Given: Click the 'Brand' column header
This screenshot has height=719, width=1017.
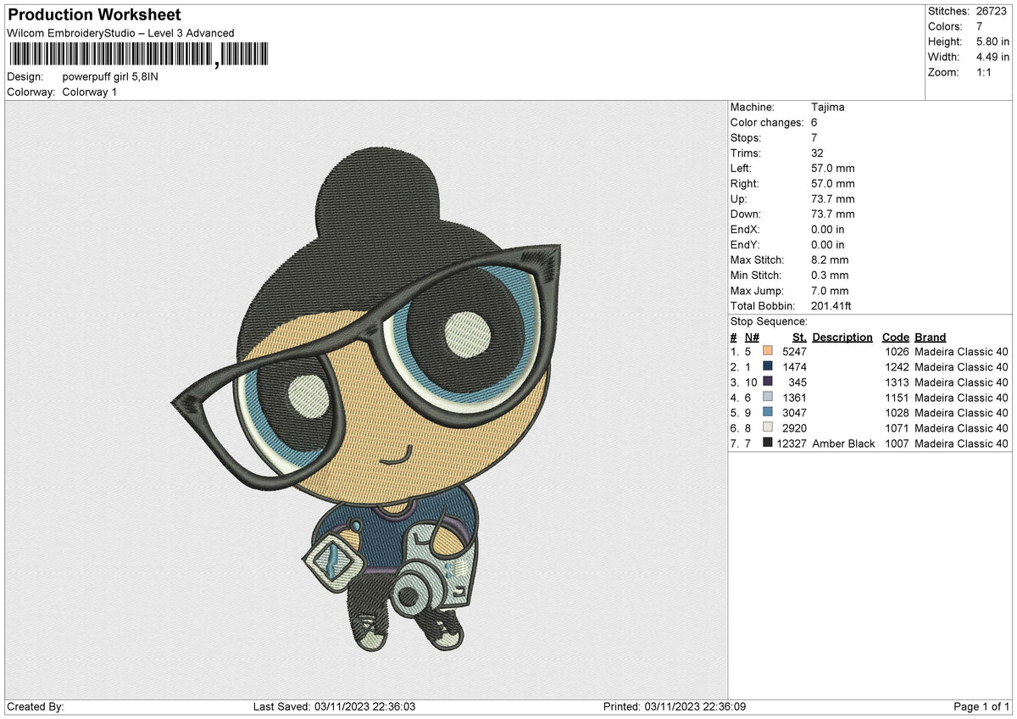Looking at the screenshot, I should click(x=931, y=337).
